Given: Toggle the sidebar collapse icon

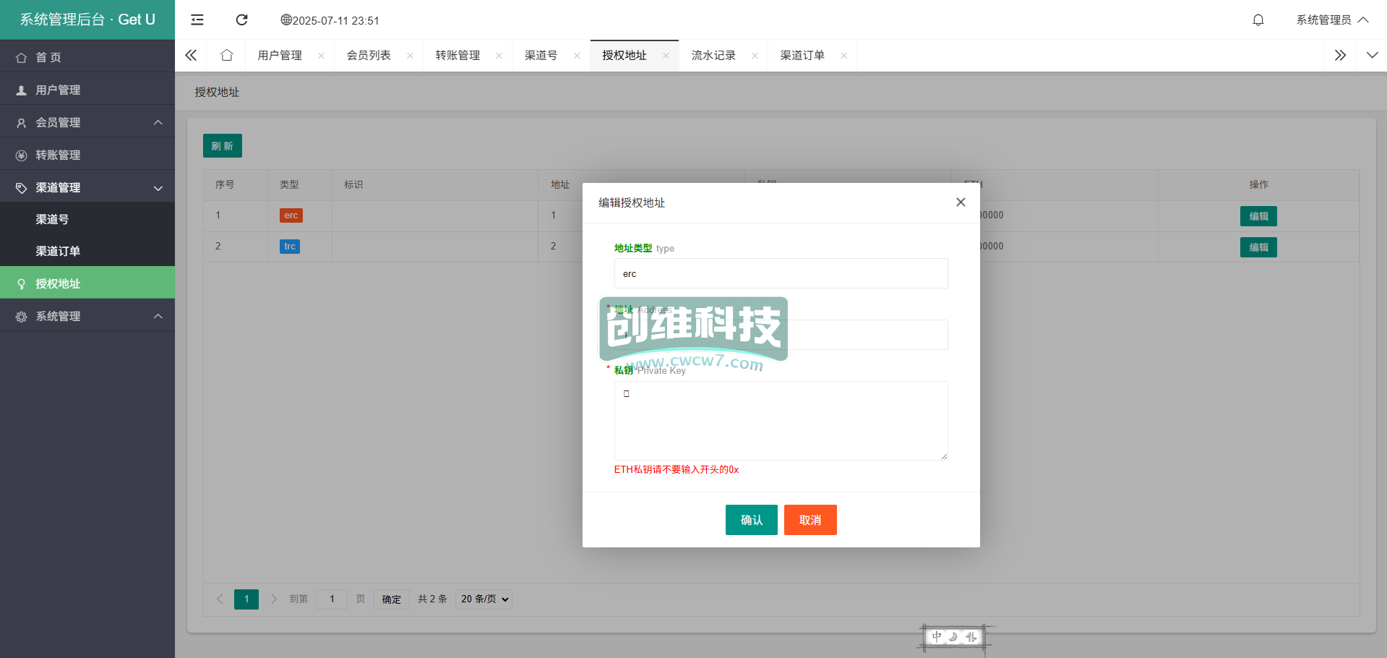Looking at the screenshot, I should pyautogui.click(x=197, y=20).
